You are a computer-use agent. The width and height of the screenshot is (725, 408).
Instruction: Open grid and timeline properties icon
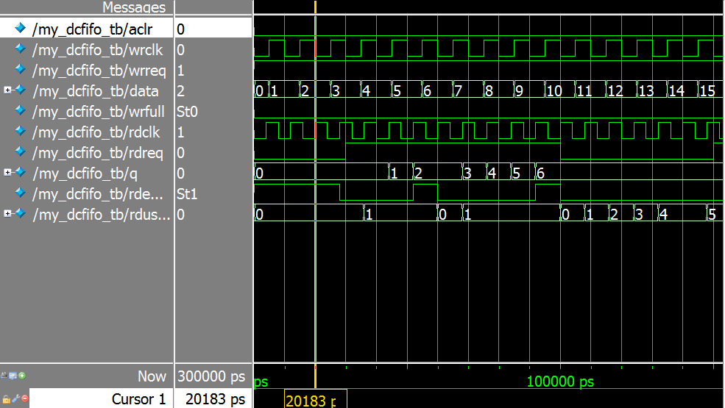pos(13,376)
